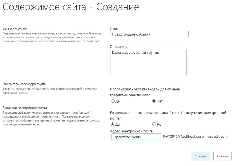Click the 'Описание' text area
This screenshot has width=234, height=166.
tap(148, 62)
